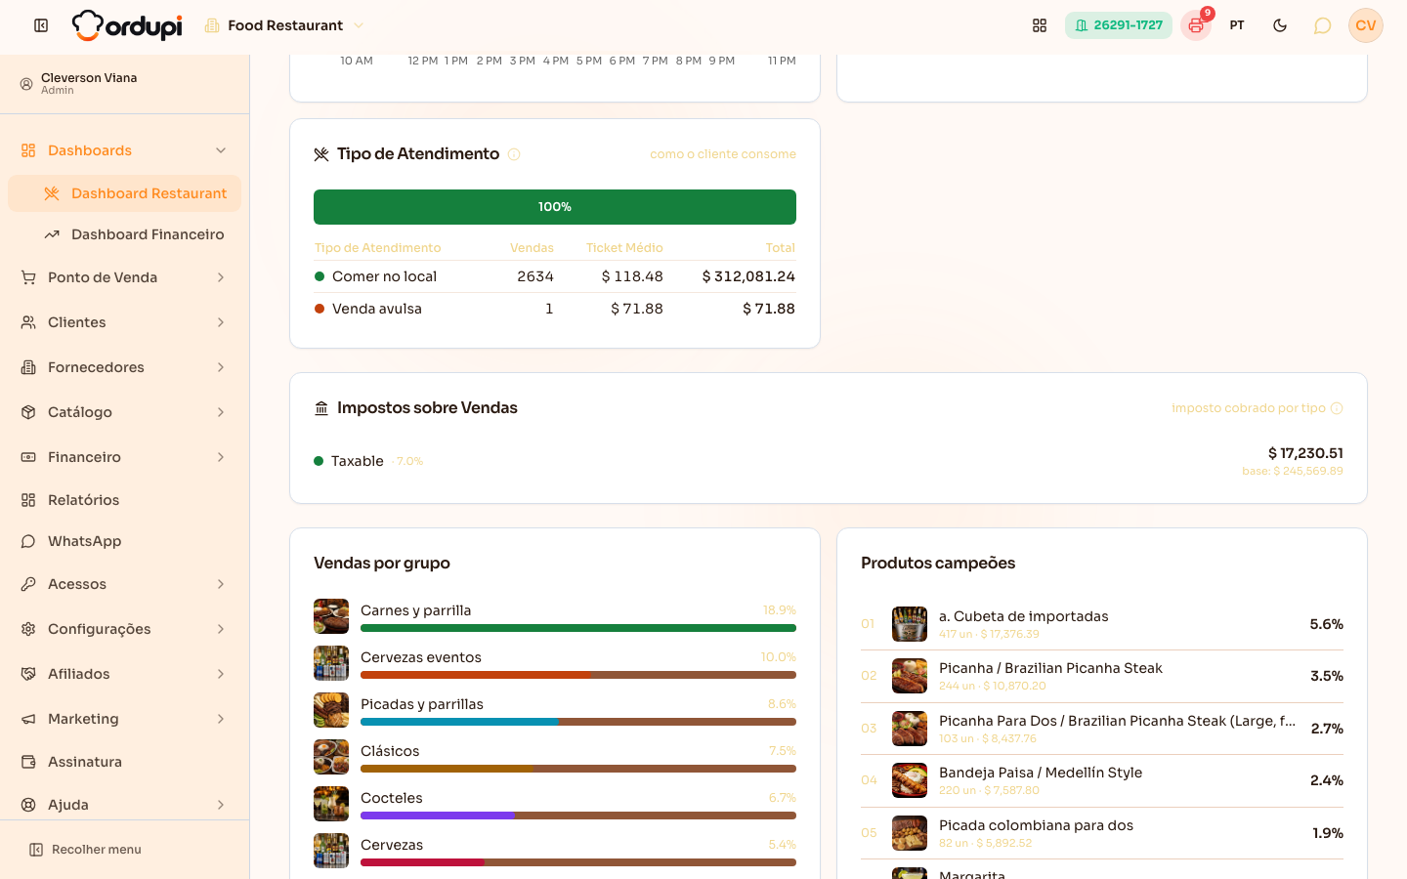The width and height of the screenshot is (1407, 879).
Task: Open the chat bubble icon
Action: [1322, 25]
